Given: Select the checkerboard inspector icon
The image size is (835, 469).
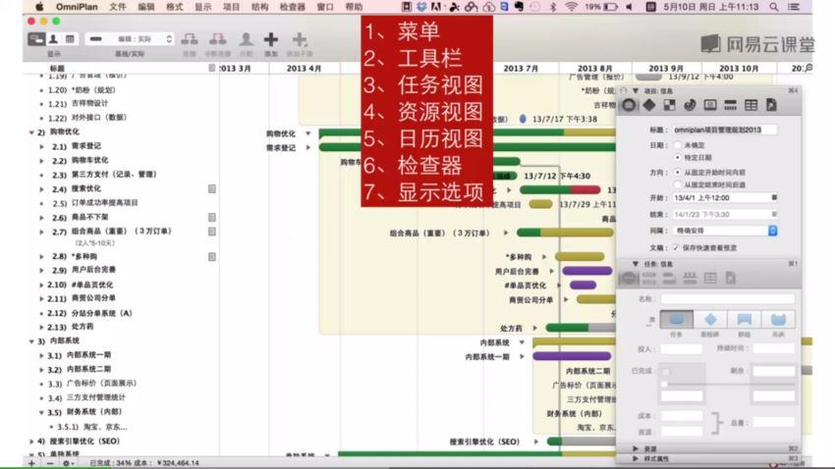Looking at the screenshot, I should (669, 105).
